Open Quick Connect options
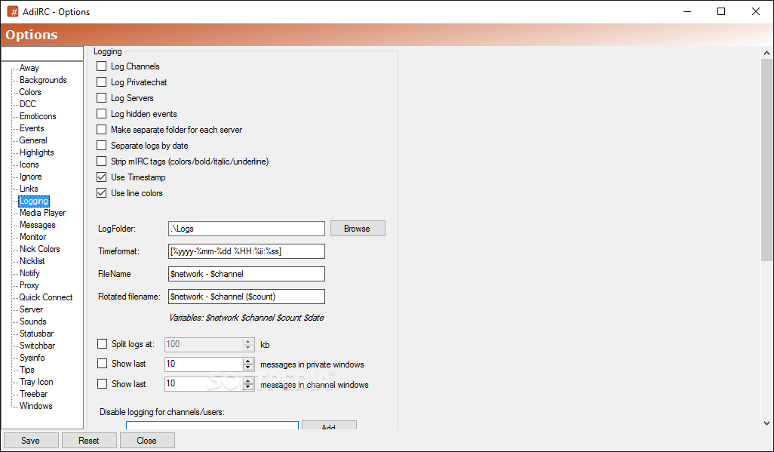774x452 pixels. [46, 297]
